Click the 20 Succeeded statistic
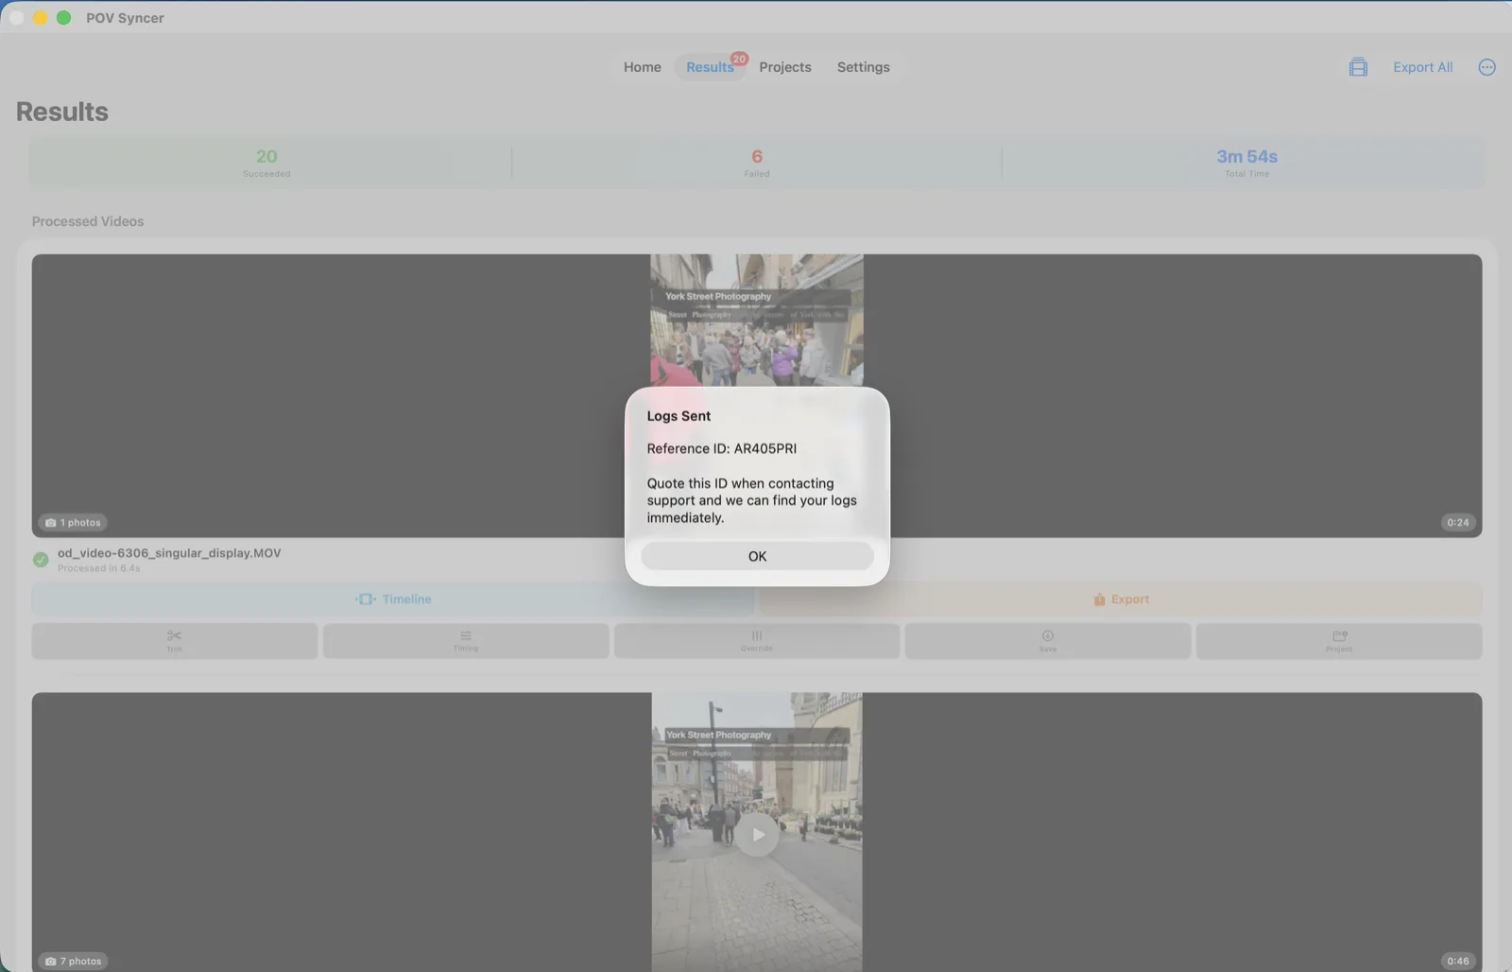Image resolution: width=1512 pixels, height=972 pixels. click(x=266, y=163)
